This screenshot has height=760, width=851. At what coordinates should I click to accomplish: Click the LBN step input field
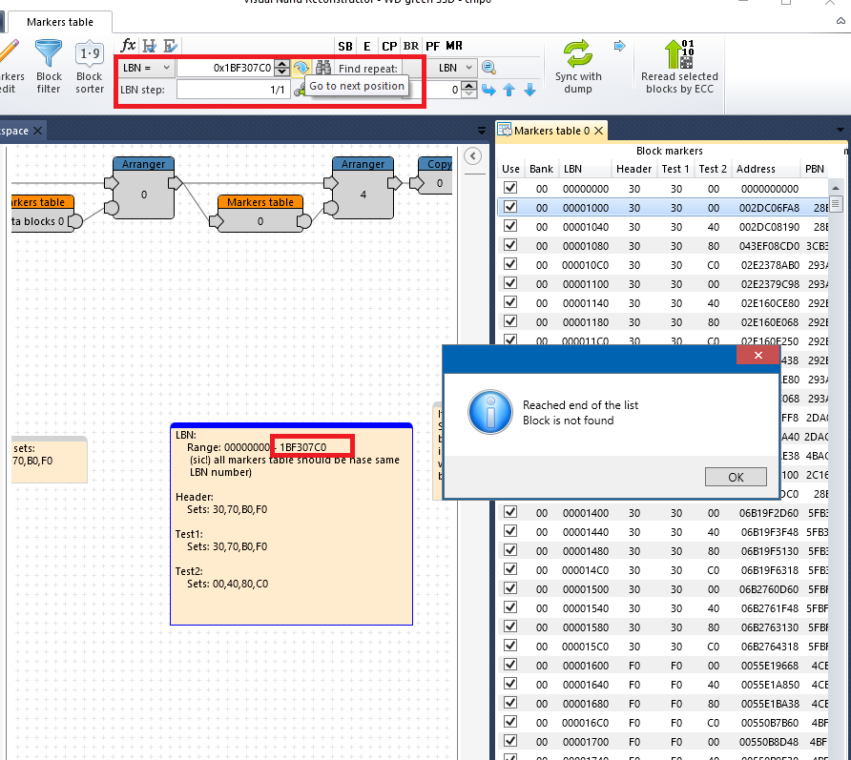click(x=234, y=90)
